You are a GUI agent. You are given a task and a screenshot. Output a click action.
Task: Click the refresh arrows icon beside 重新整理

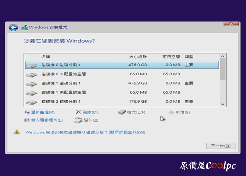27,112
